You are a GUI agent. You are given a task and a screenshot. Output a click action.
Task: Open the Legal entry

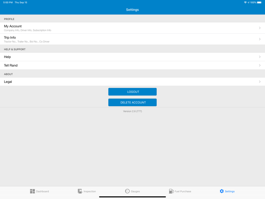[132, 82]
